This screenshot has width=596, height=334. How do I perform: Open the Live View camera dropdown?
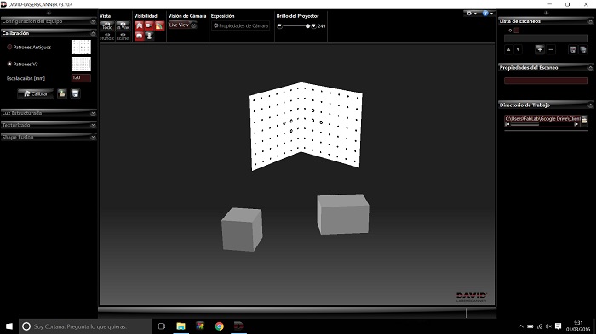(182, 25)
